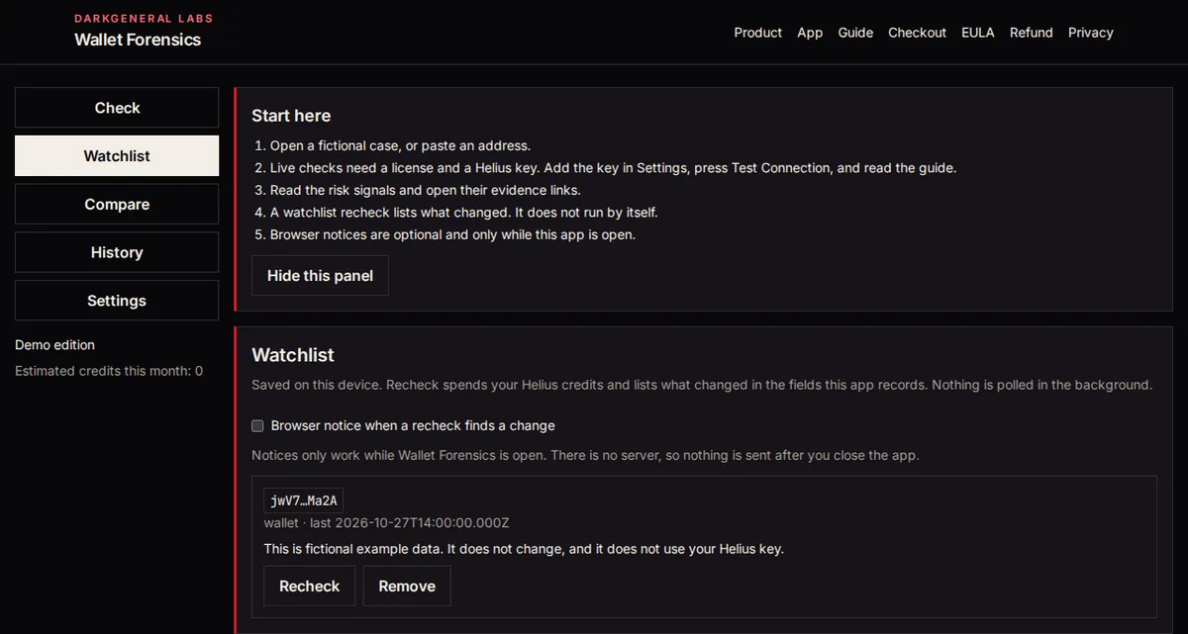Click the App navigation link

pos(810,33)
